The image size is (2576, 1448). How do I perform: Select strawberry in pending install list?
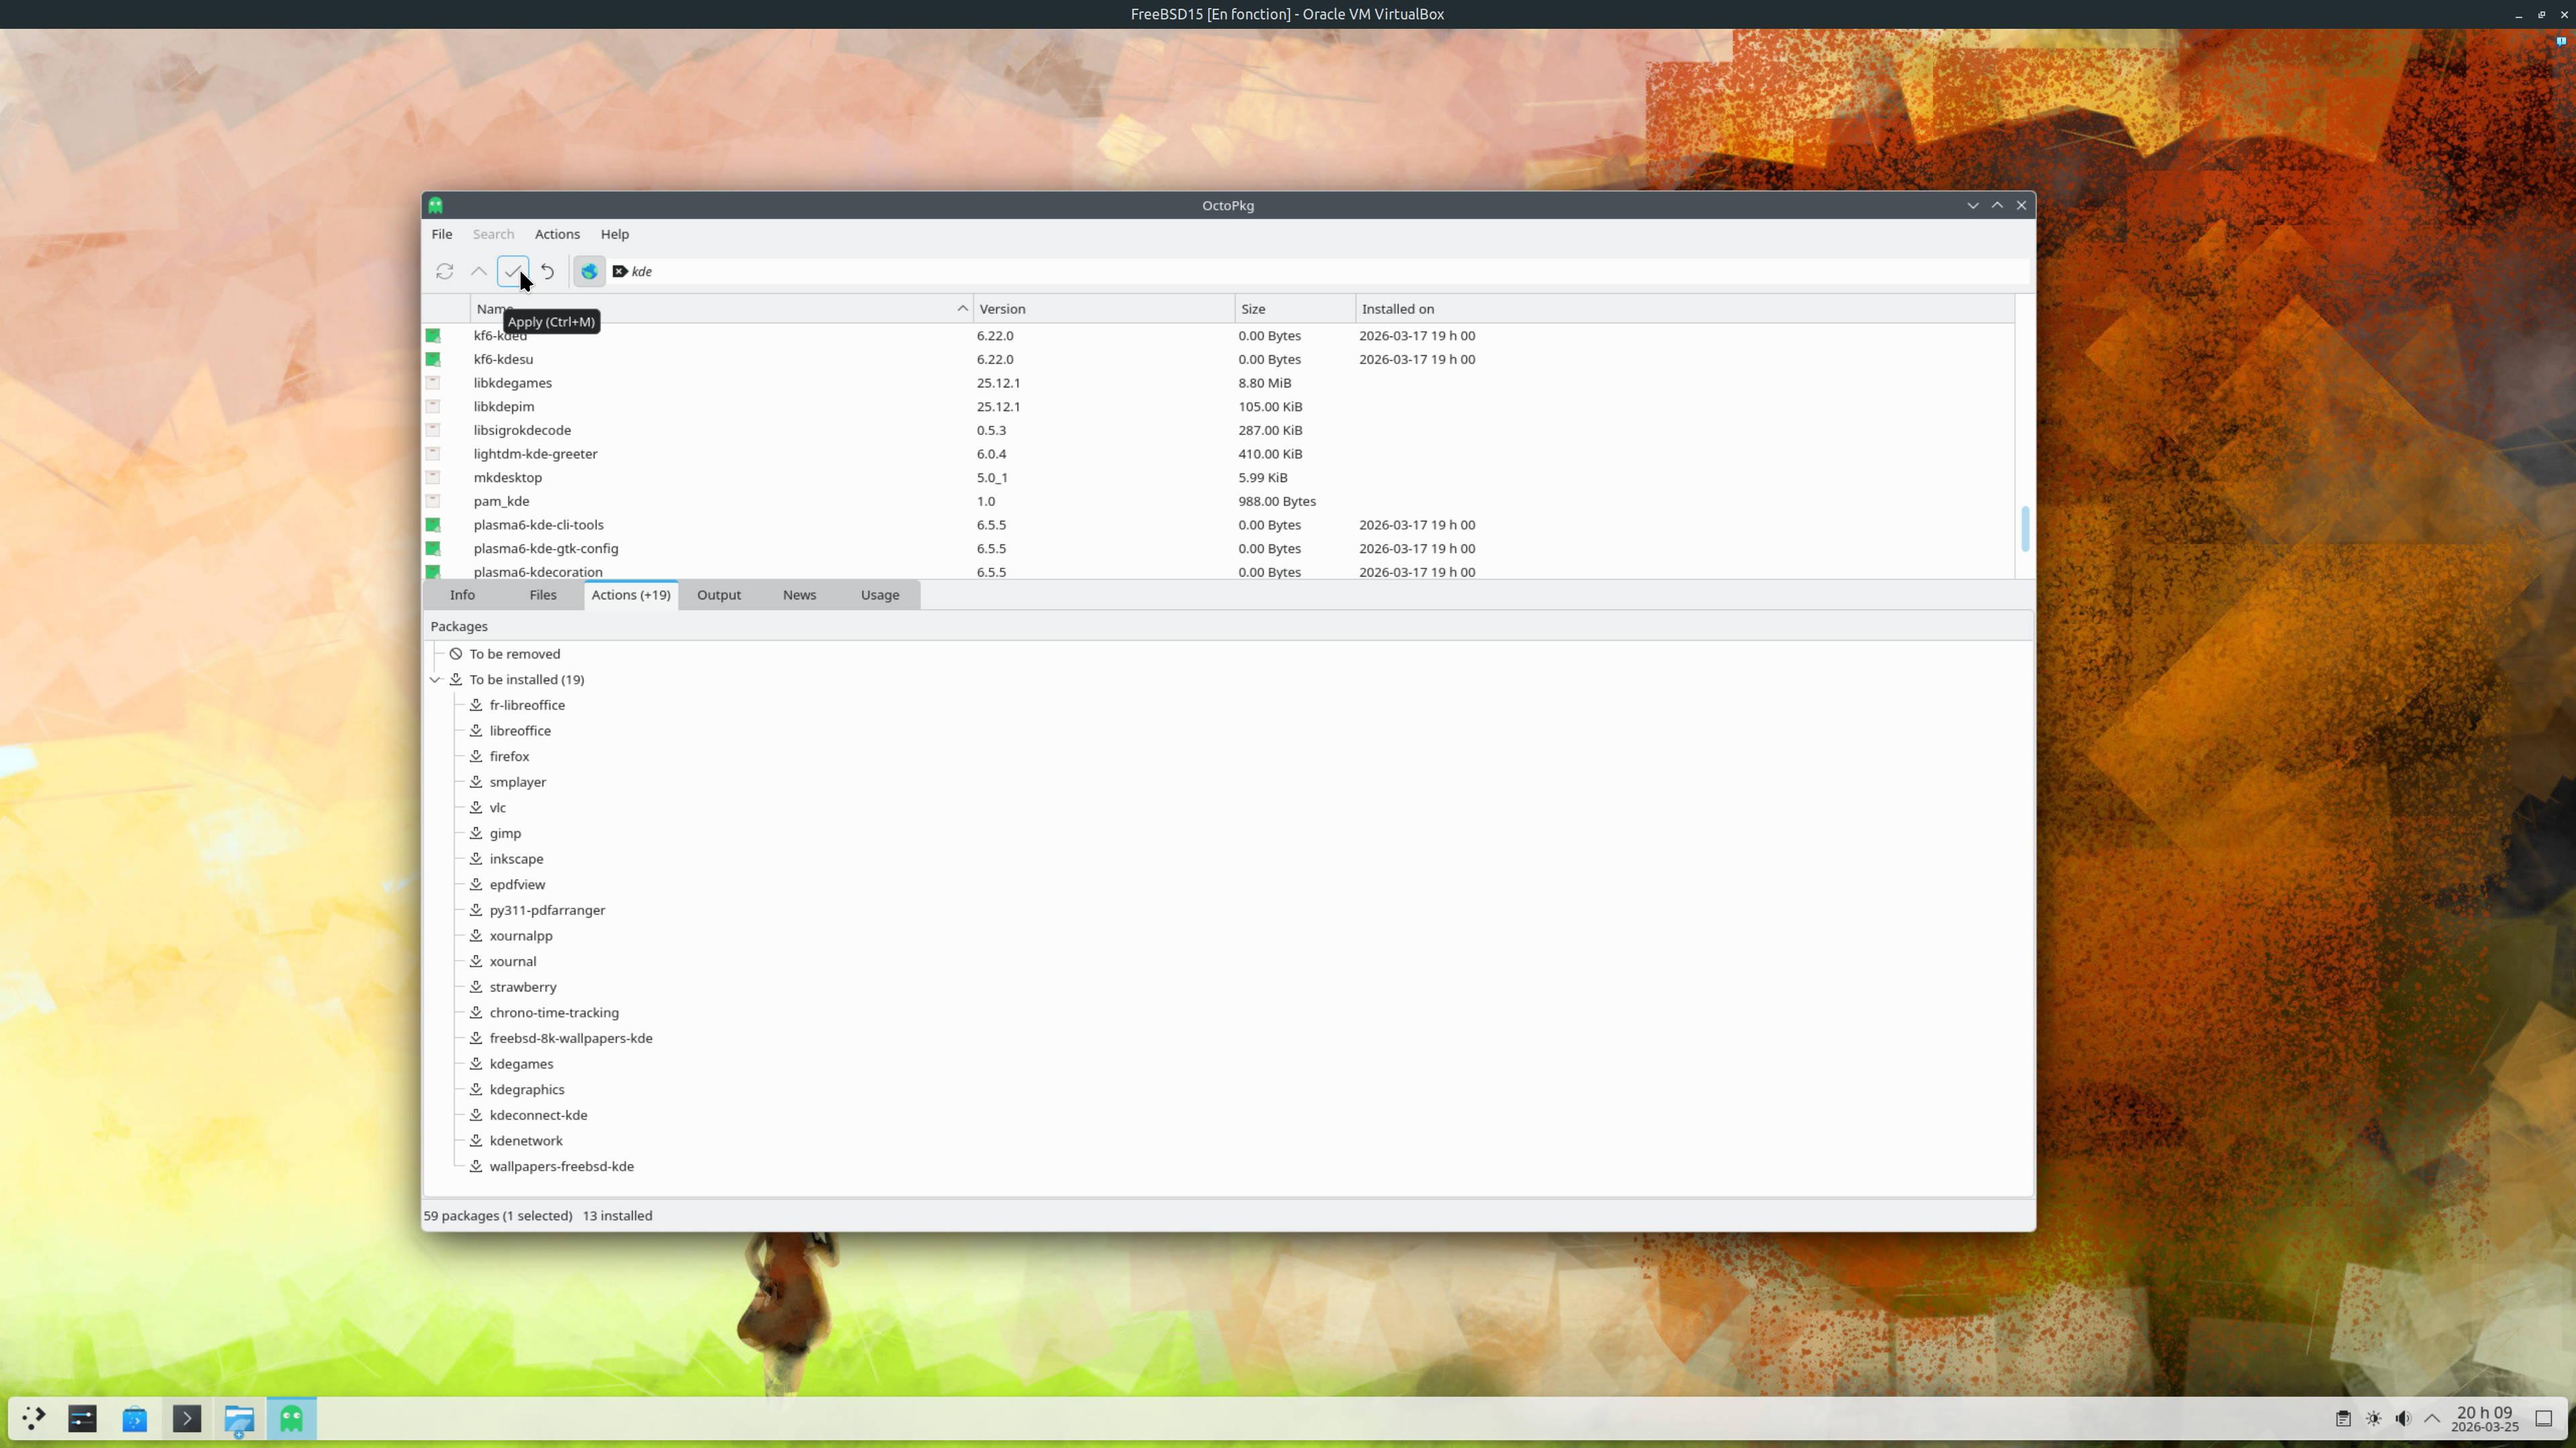pos(523,987)
